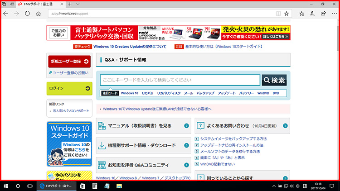Click the browser refresh button
This screenshot has height=191, width=340.
27,14
